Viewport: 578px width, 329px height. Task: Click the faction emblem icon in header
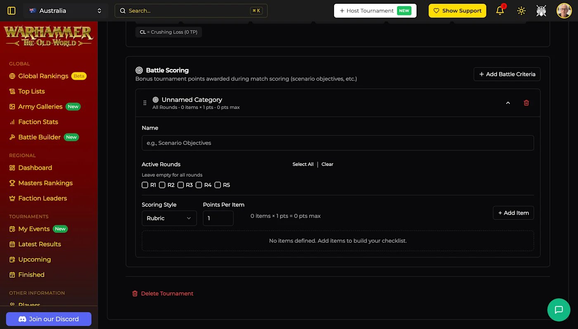541,11
